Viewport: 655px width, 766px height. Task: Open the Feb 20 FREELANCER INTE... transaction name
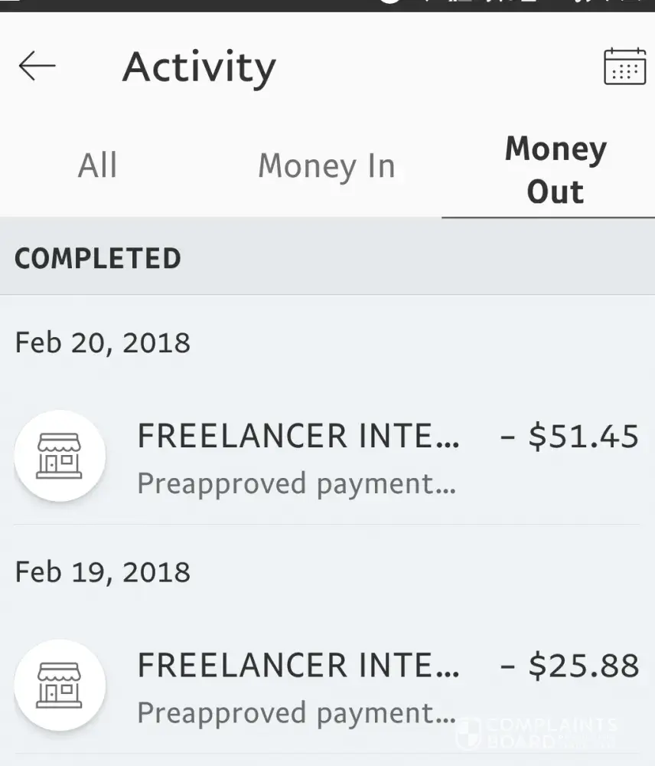pyautogui.click(x=298, y=437)
